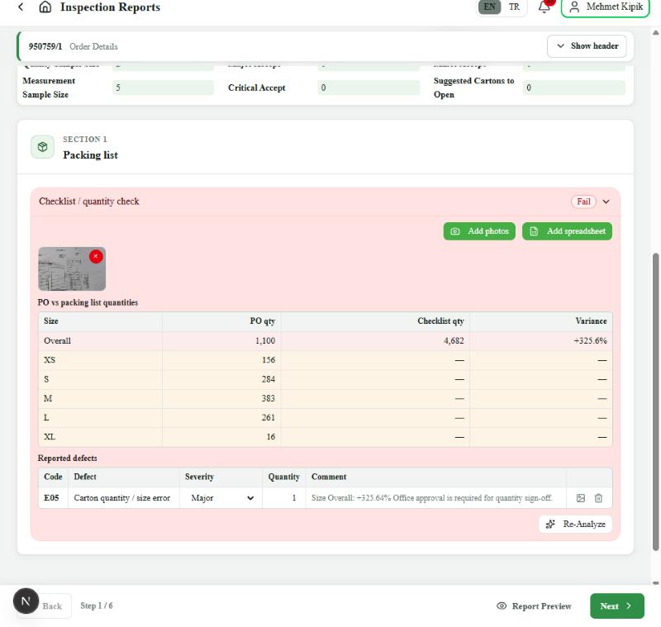Click the Variance column header
661x627 pixels.
[x=591, y=321]
